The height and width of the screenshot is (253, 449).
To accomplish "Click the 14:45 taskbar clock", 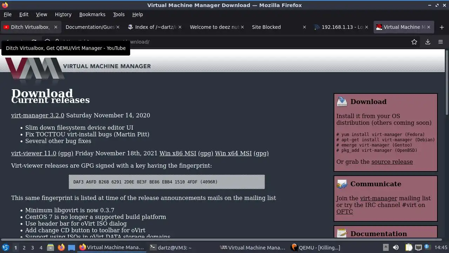I will pyautogui.click(x=441, y=247).
